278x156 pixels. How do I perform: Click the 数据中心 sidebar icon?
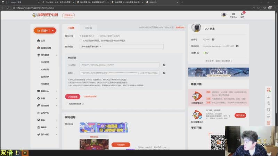(x=39, y=91)
